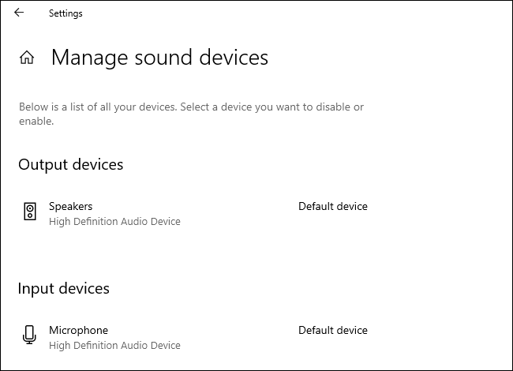Click the Microphone device icon
The width and height of the screenshot is (513, 371).
(x=30, y=335)
